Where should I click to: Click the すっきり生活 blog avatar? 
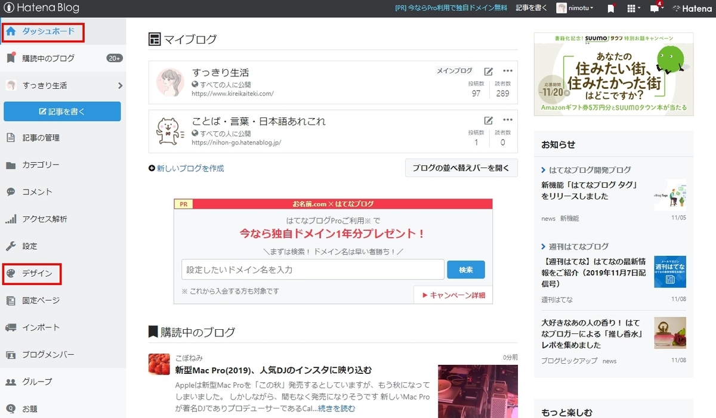tap(170, 82)
